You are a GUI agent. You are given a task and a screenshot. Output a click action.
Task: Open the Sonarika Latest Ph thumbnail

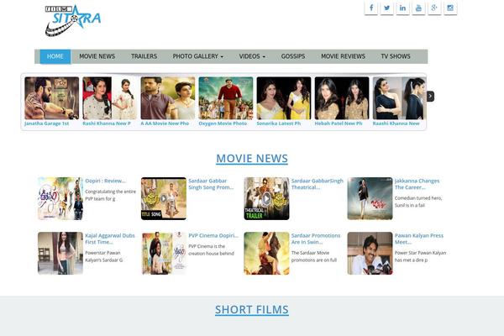(284, 98)
